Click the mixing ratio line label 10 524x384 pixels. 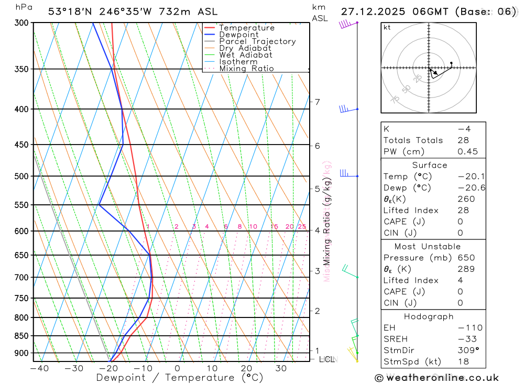(253, 227)
